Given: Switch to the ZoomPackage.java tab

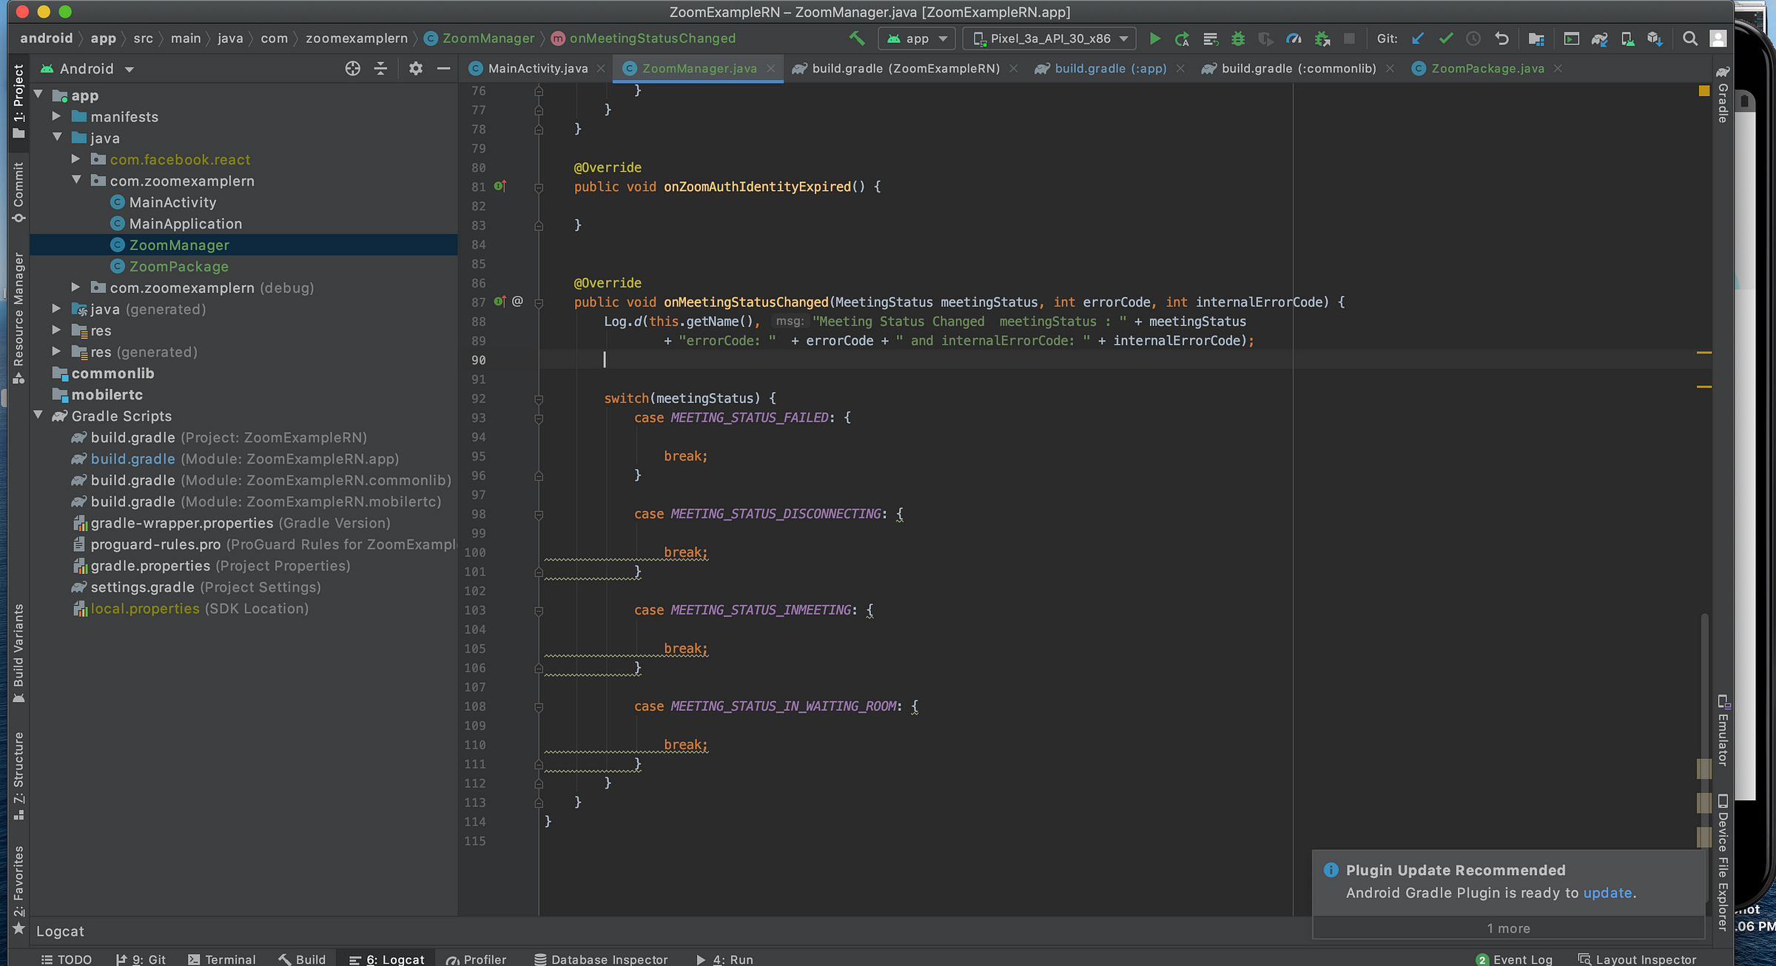Looking at the screenshot, I should pos(1487,69).
